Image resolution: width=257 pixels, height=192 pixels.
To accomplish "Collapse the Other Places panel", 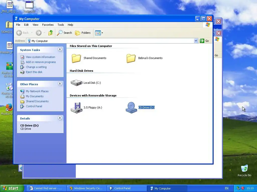I will point(60,84).
